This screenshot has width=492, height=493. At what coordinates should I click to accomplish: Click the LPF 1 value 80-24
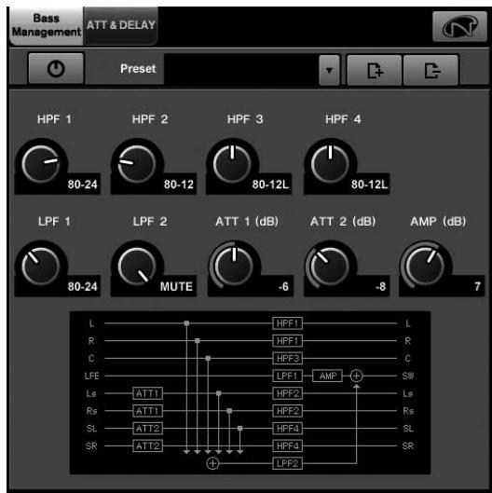(82, 286)
